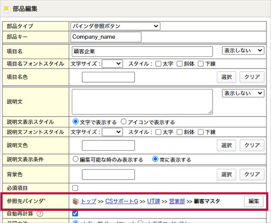Click the yellow 部品編集 header icon
The width and height of the screenshot is (271, 223).
coord(7,9)
